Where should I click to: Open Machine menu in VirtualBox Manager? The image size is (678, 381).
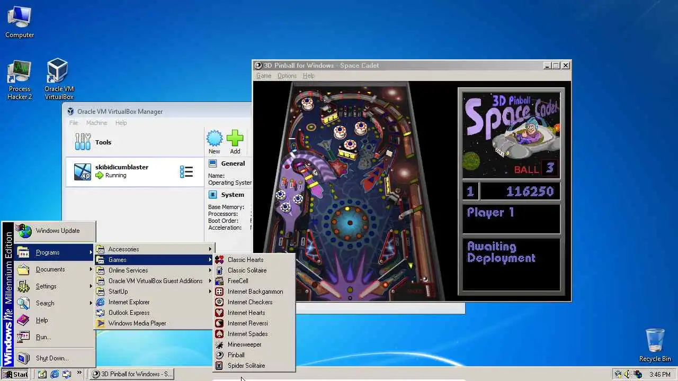(97, 123)
